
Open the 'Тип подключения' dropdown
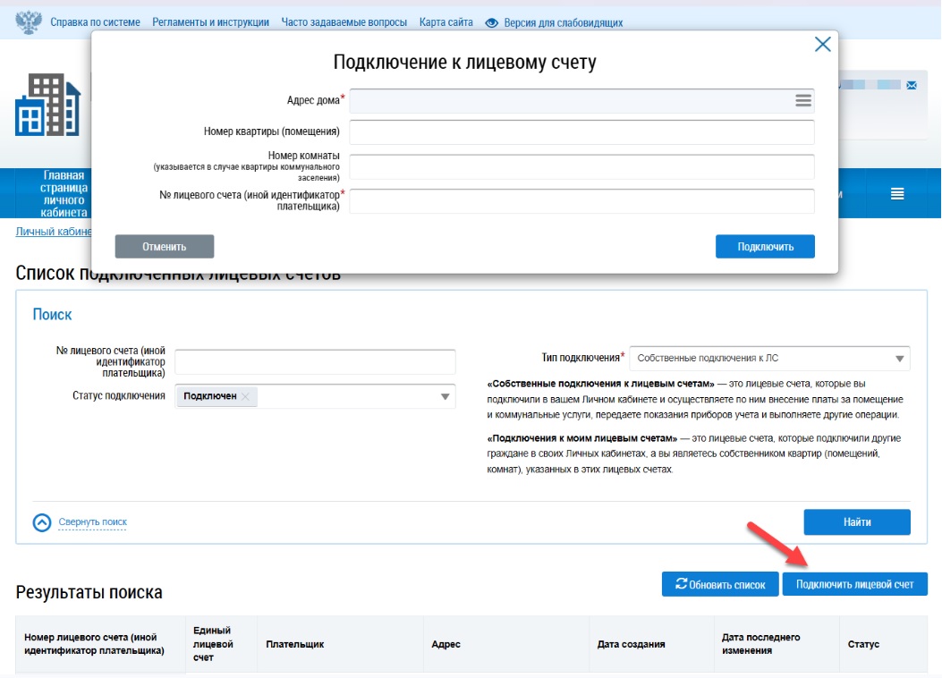tap(769, 358)
